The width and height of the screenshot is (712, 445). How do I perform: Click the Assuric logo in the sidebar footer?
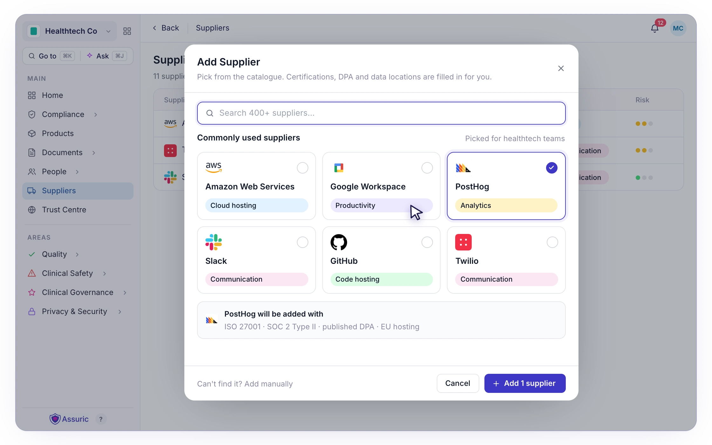tap(69, 419)
